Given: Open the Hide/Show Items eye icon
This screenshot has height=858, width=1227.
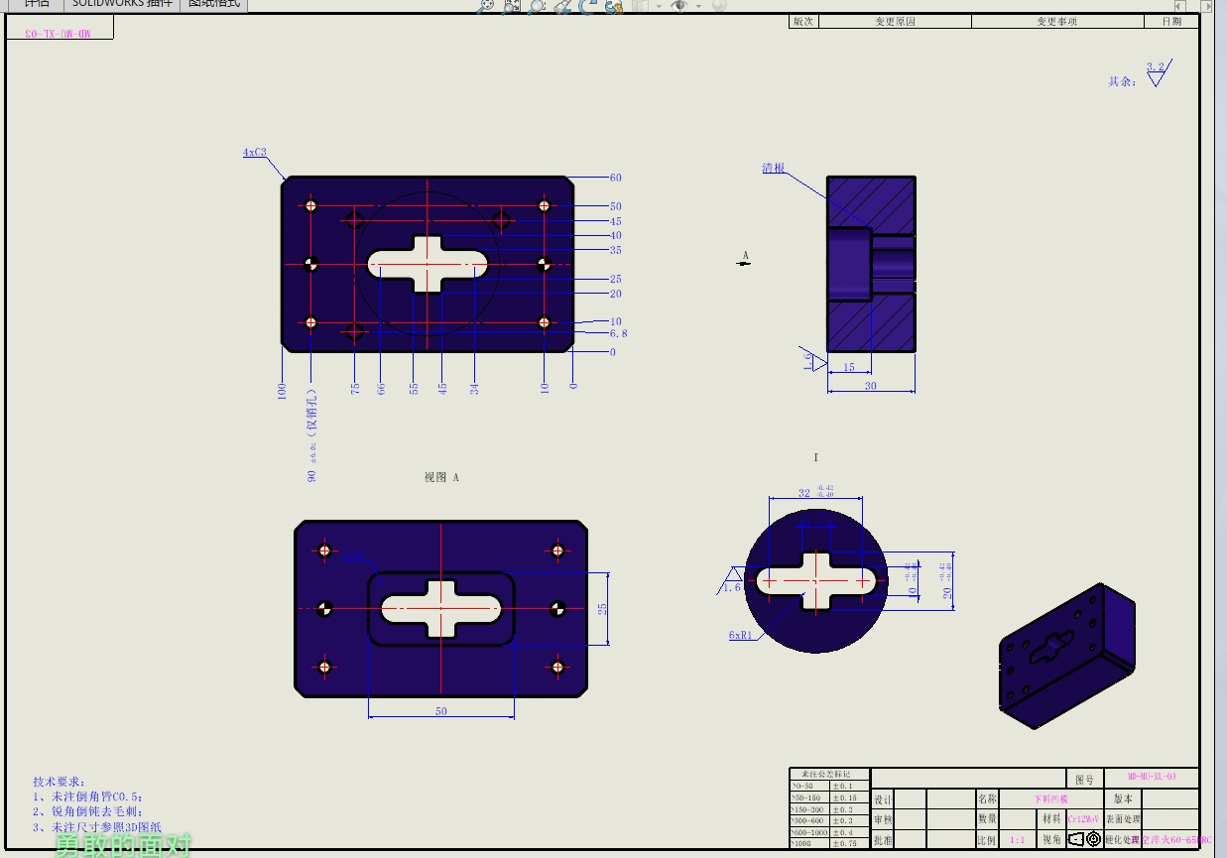Looking at the screenshot, I should click(679, 5).
